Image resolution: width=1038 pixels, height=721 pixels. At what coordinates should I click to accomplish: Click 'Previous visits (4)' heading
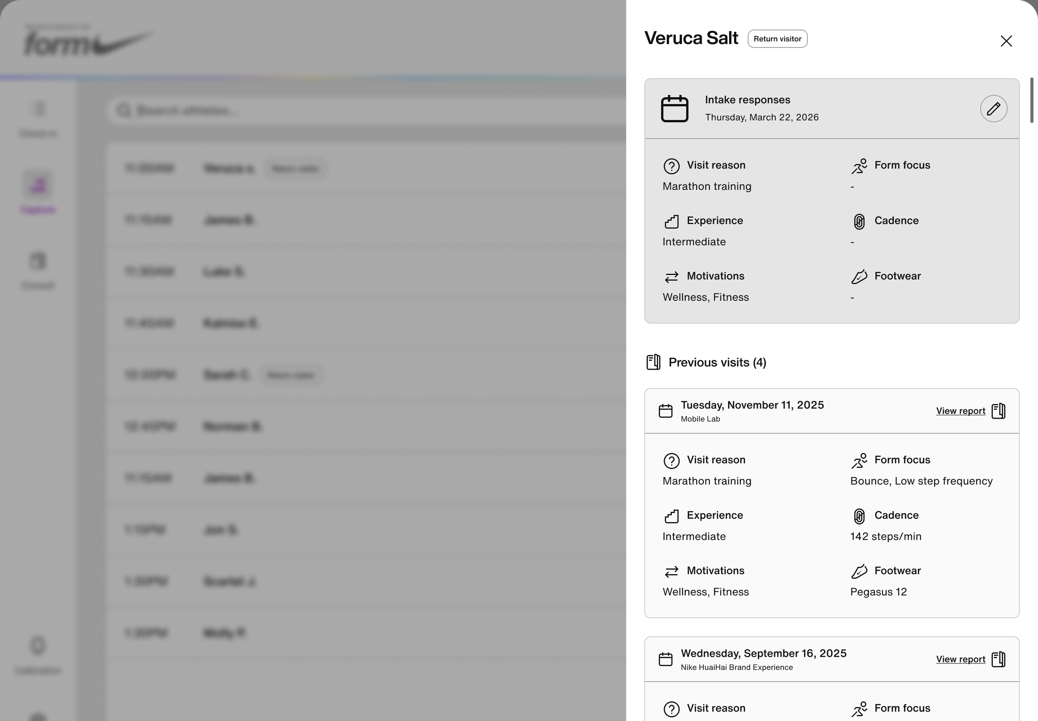(x=717, y=362)
